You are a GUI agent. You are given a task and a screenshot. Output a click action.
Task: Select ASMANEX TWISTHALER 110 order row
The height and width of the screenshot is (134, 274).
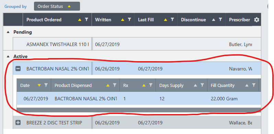137,44
